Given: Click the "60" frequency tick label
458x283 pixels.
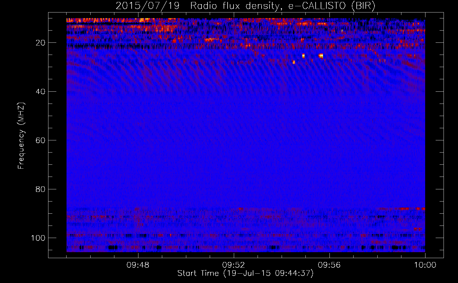Looking at the screenshot, I should point(41,141).
